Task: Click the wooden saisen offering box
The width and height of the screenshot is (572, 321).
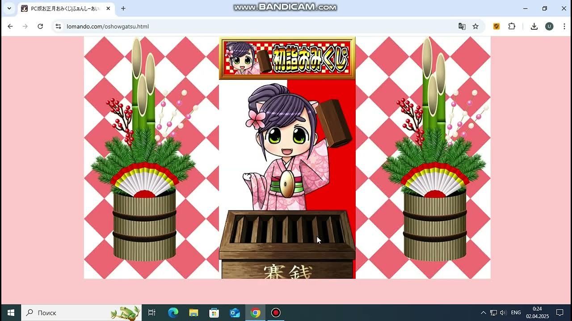Action: 287,243
